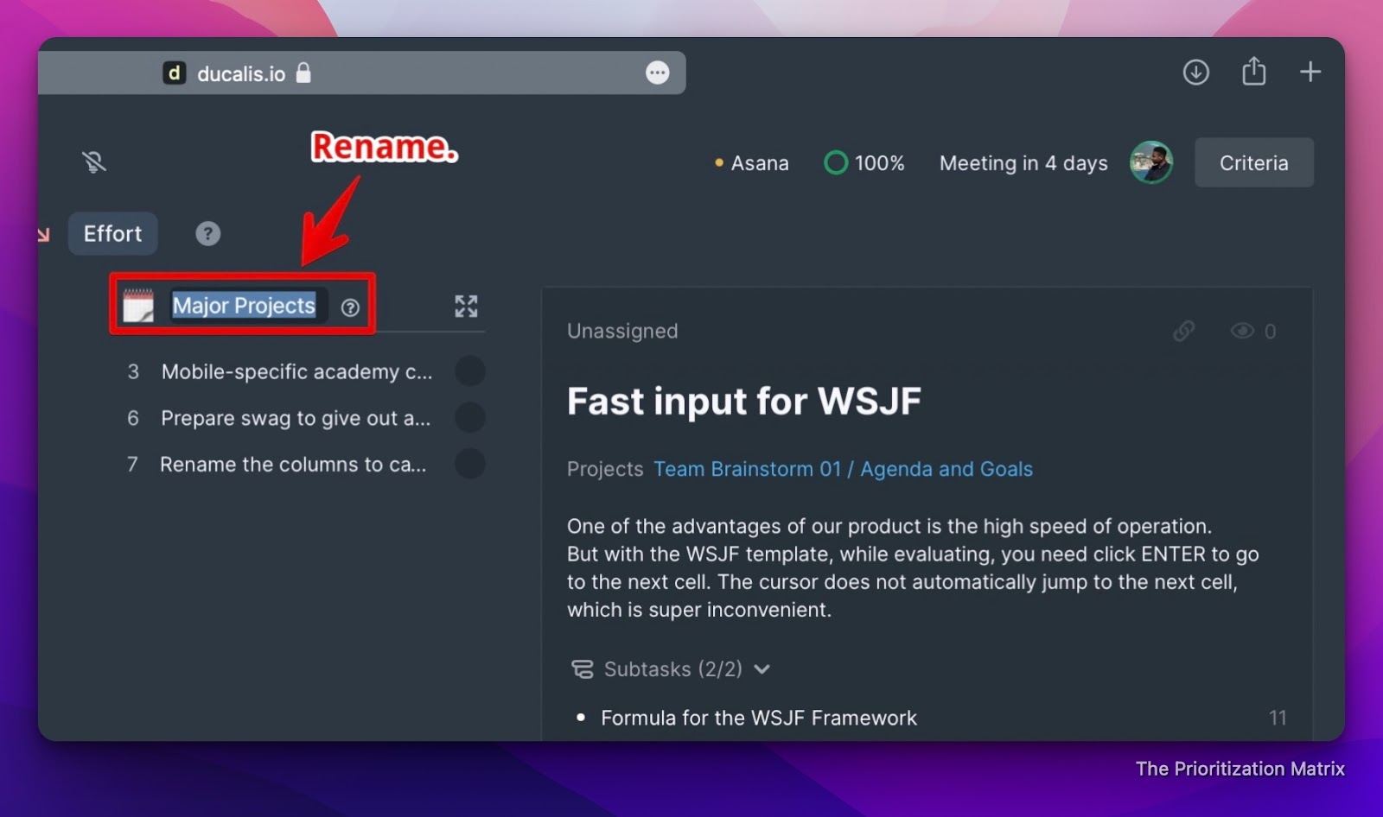The width and height of the screenshot is (1383, 817).
Task: Toggle the watchers eye icon
Action: (1242, 331)
